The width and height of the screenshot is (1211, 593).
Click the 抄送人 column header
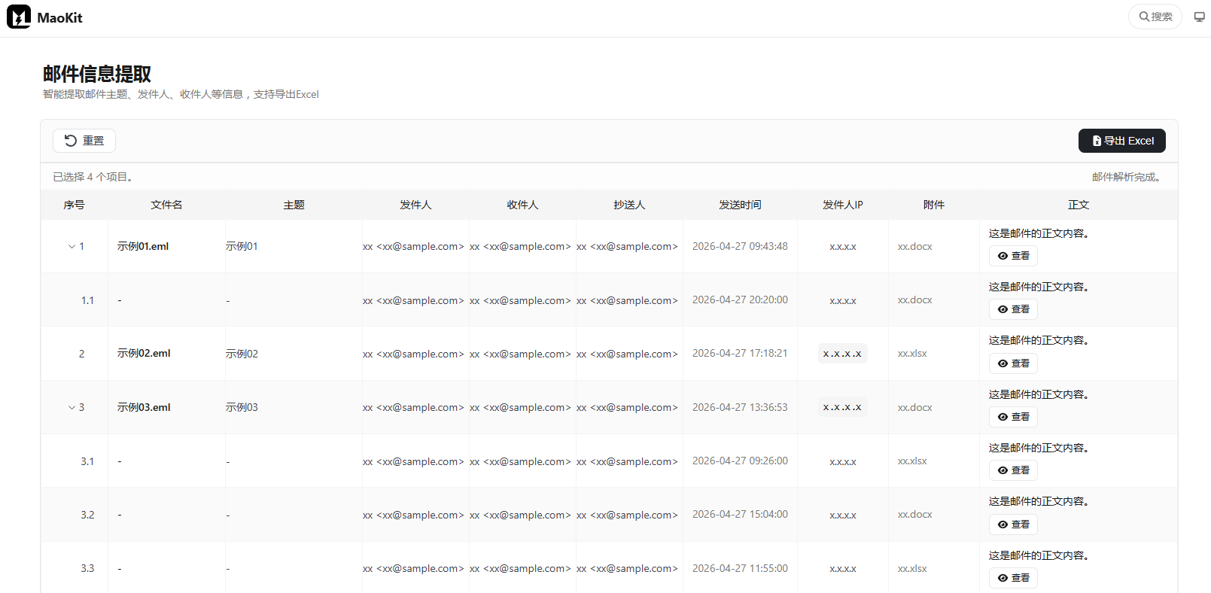(629, 205)
